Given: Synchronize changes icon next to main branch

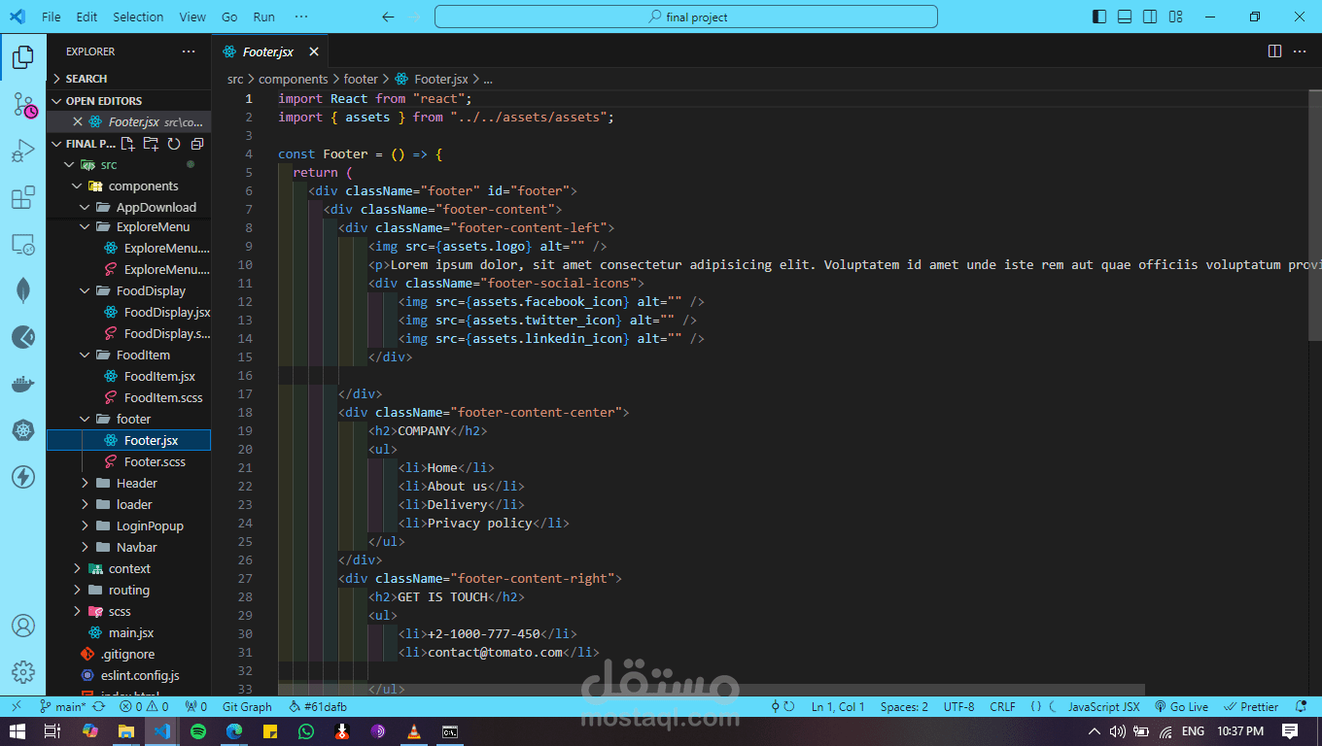Looking at the screenshot, I should point(98,707).
